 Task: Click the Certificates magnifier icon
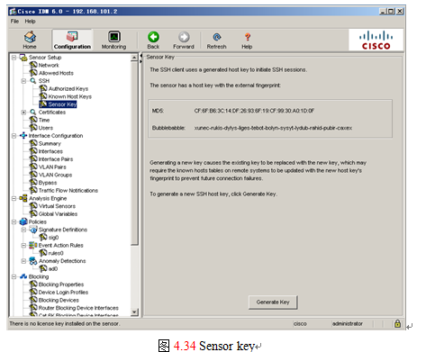click(33, 113)
